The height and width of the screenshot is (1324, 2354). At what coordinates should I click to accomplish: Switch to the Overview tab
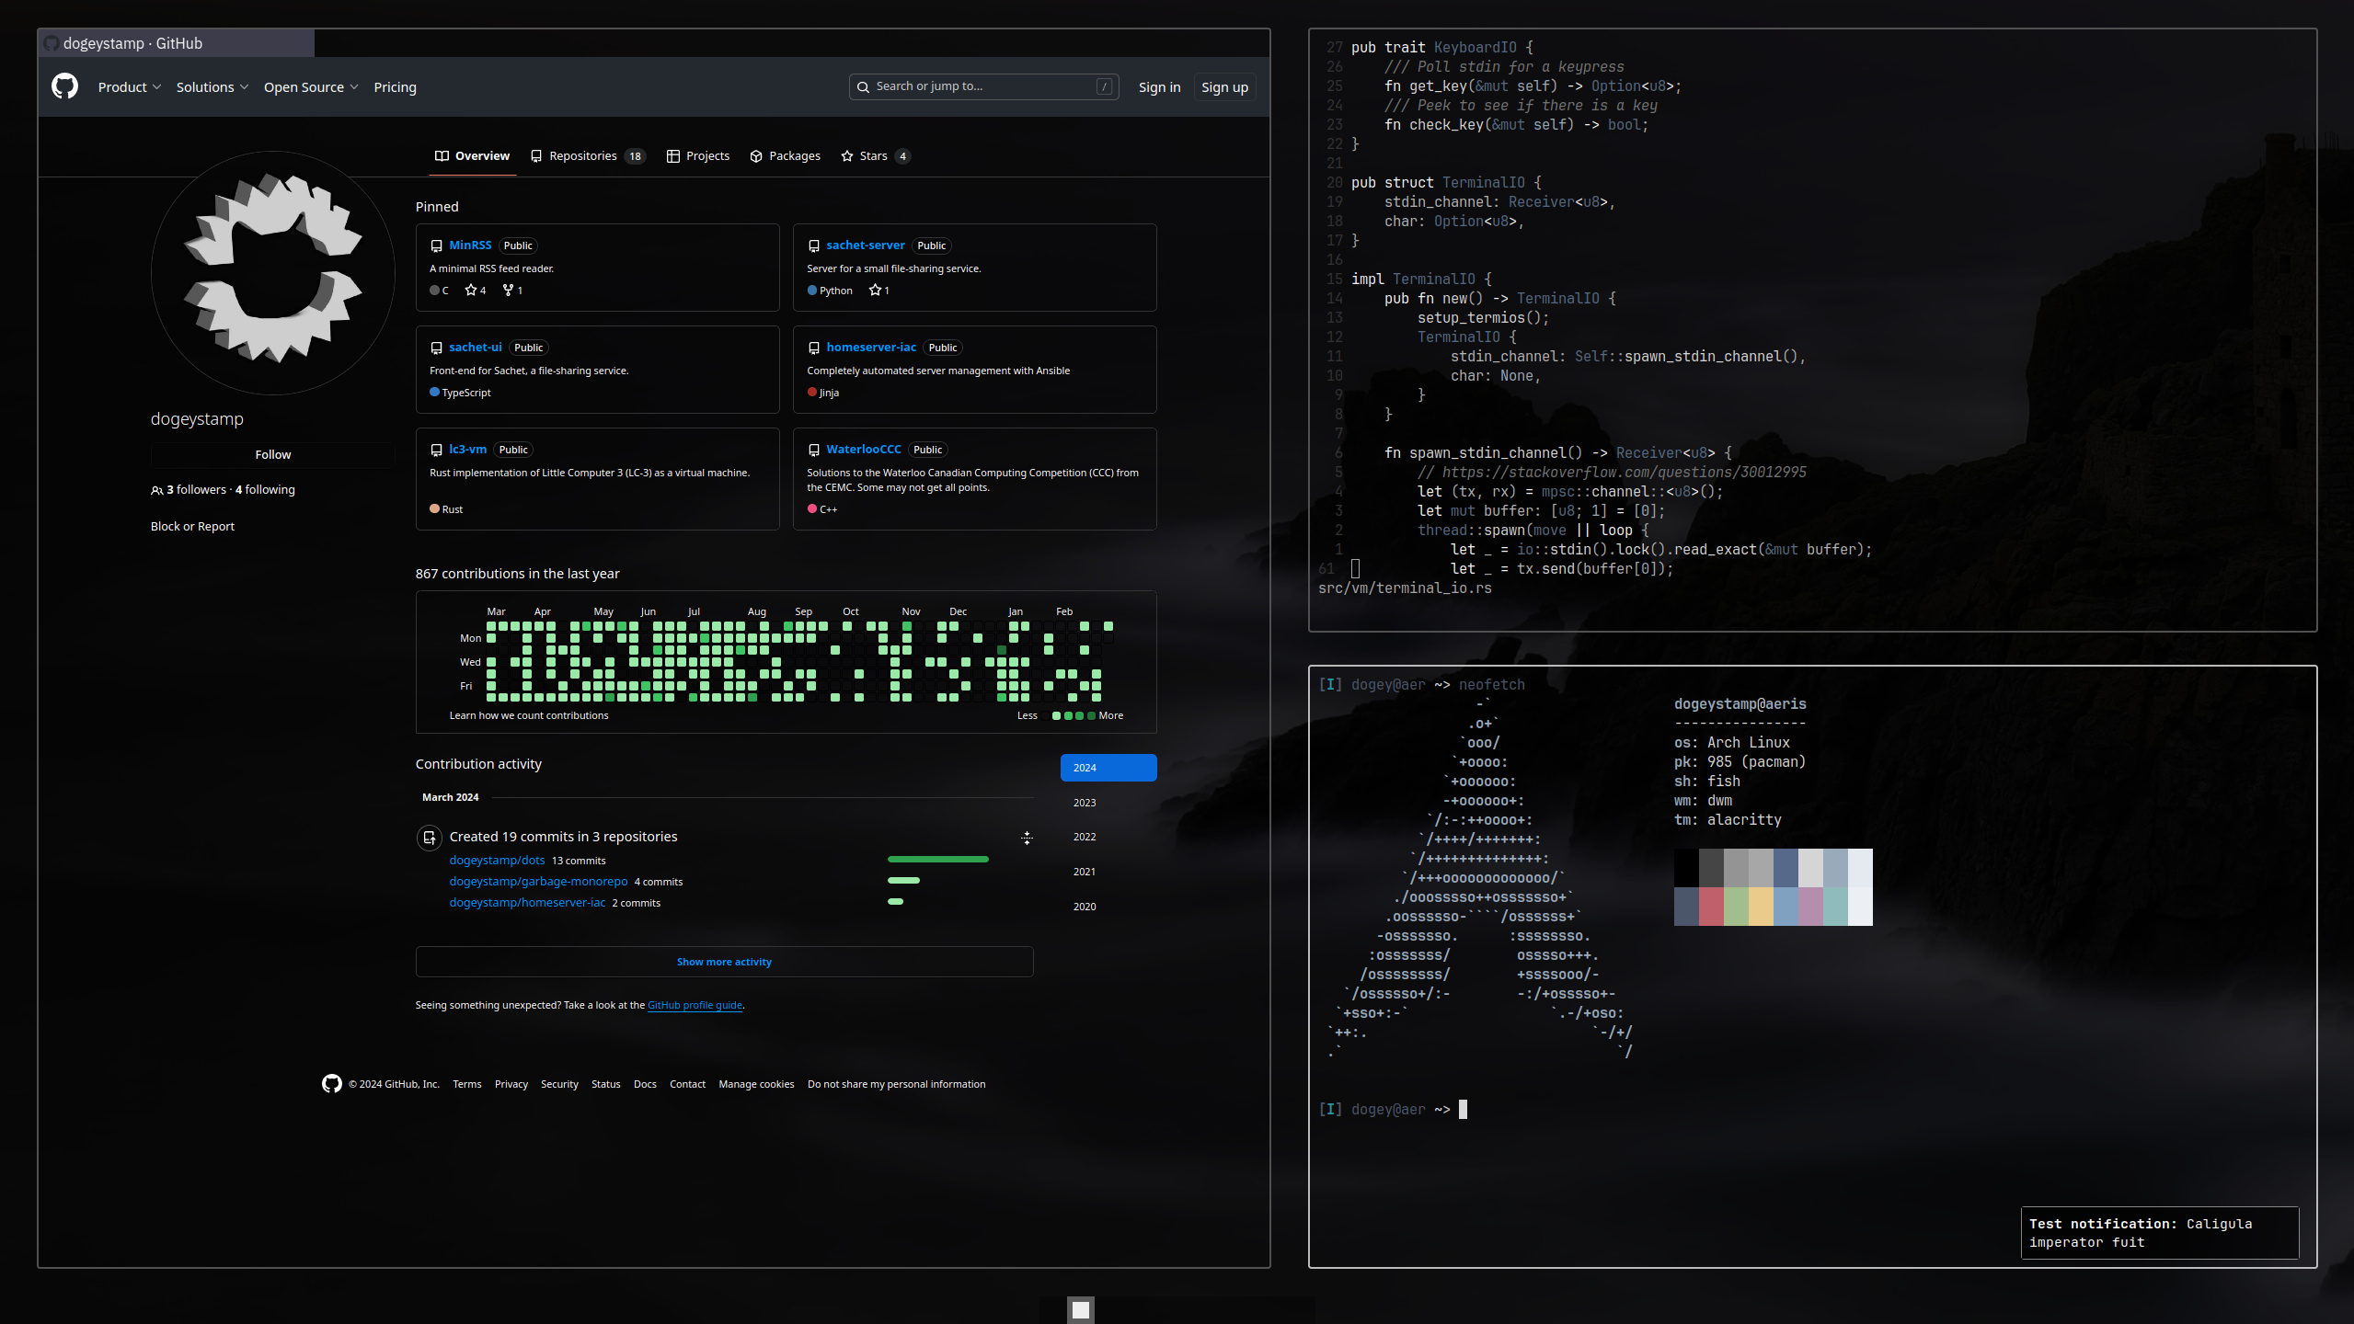(472, 156)
